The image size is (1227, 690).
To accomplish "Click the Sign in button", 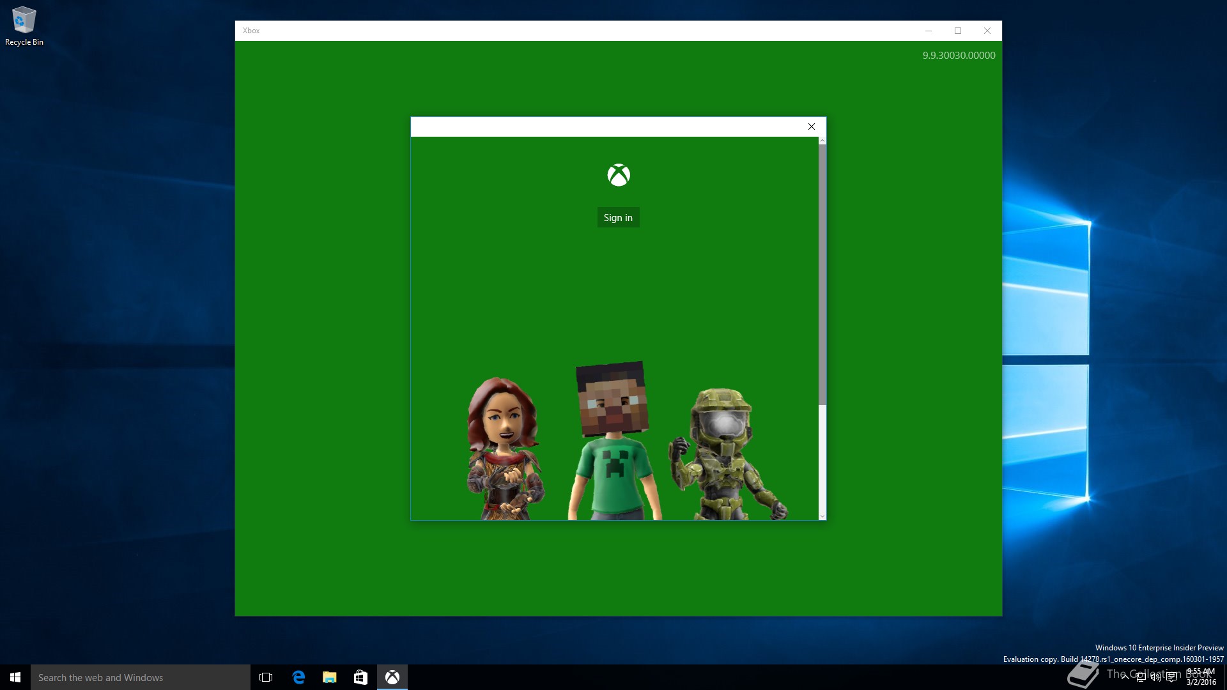I will (x=618, y=217).
